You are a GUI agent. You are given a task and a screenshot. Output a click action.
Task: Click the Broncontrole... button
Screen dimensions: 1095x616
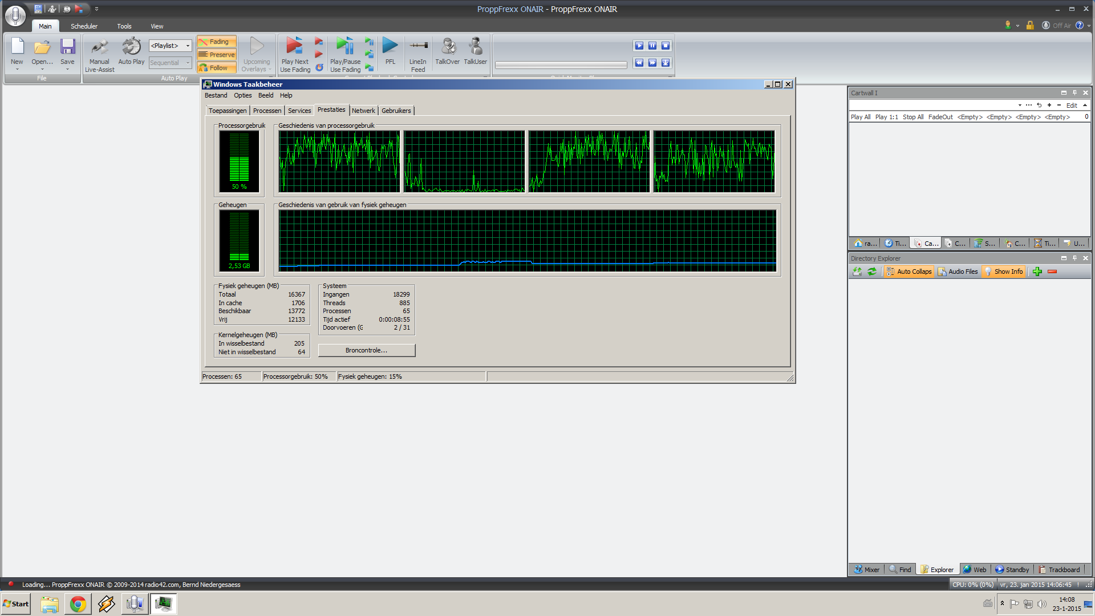366,350
